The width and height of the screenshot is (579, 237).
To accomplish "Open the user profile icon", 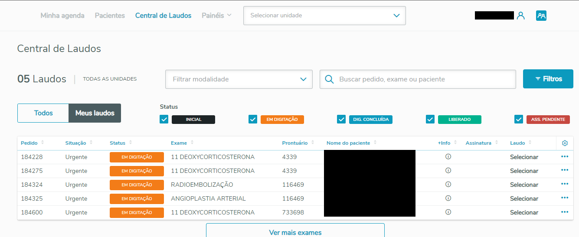I will point(520,16).
